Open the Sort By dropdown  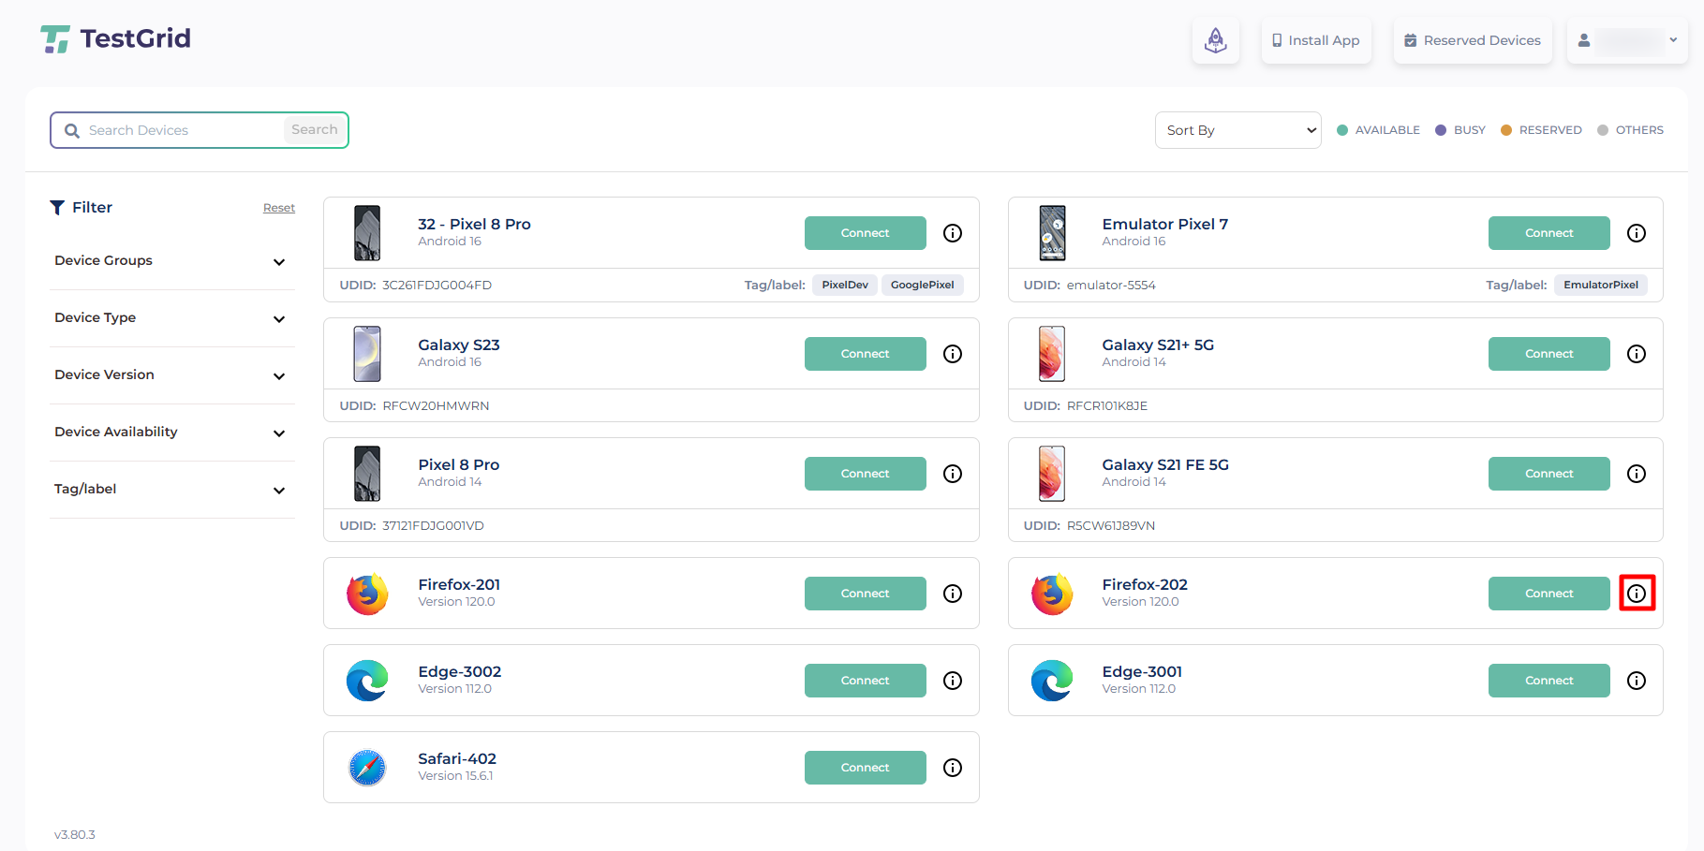1237,130
